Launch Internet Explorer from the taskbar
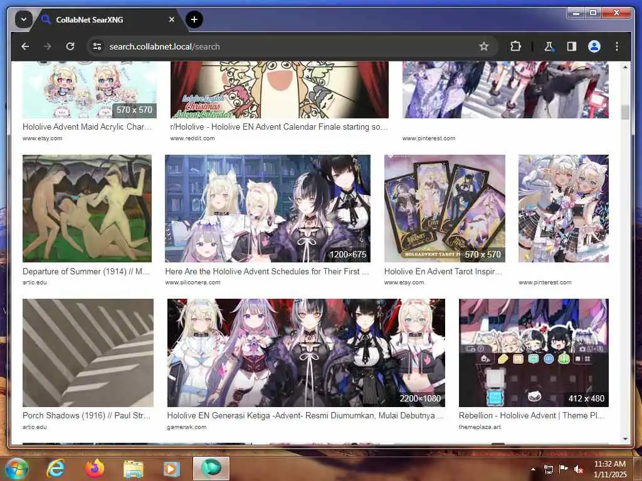This screenshot has width=642, height=481. [56, 468]
